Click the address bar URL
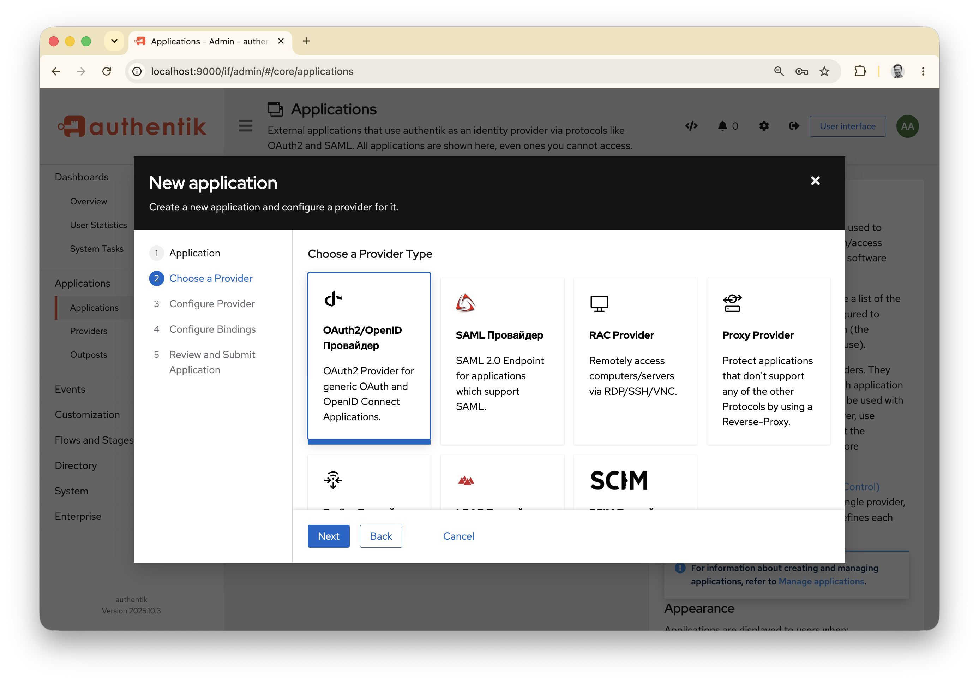 252,71
